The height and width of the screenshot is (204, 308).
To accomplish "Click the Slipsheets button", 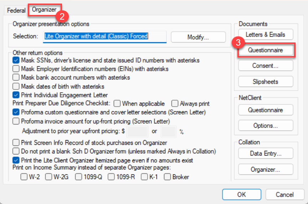I will coord(265,82).
